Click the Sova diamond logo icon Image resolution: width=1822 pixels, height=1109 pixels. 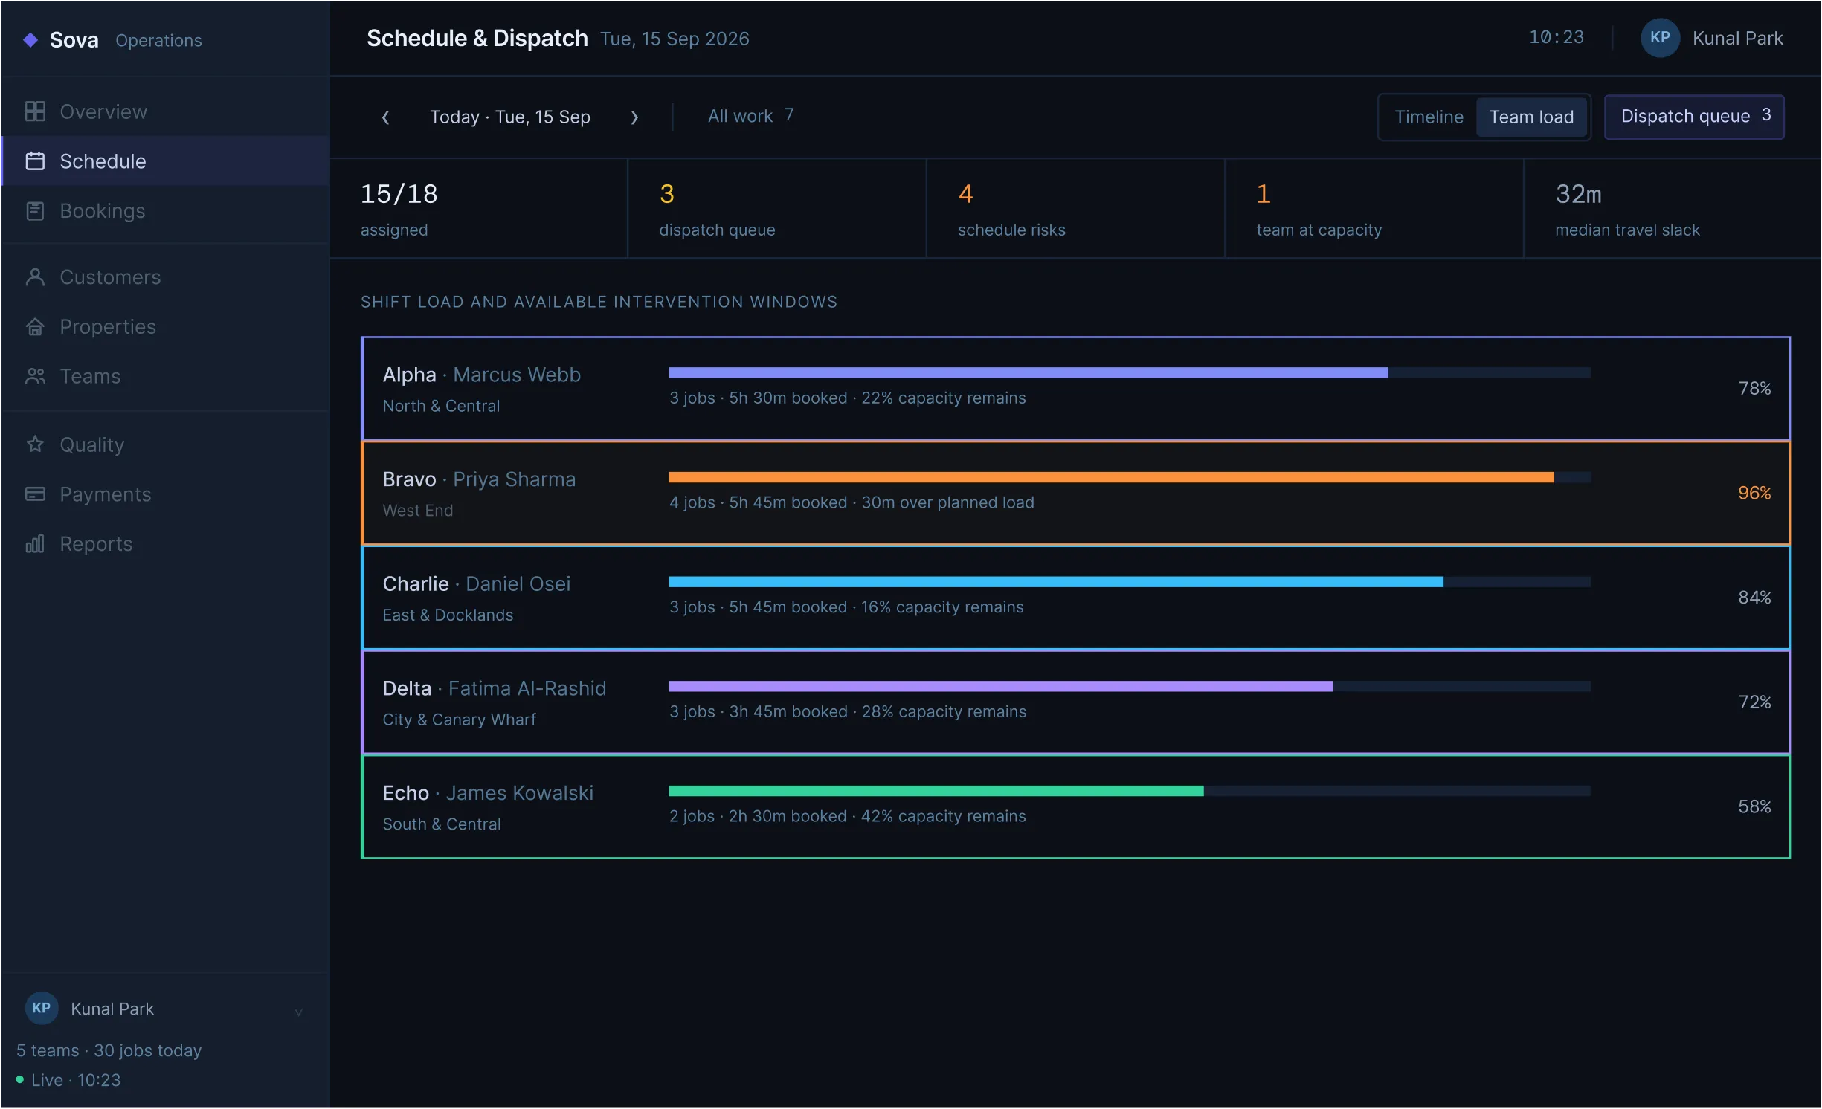30,39
